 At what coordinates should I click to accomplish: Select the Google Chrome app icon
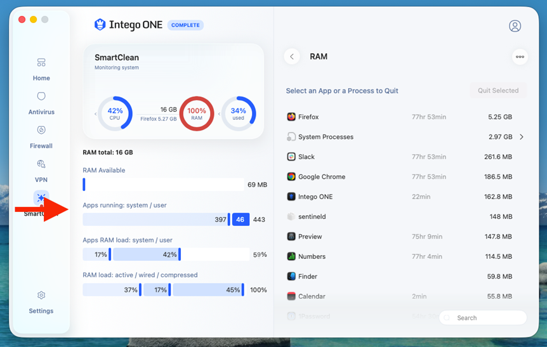pos(291,176)
